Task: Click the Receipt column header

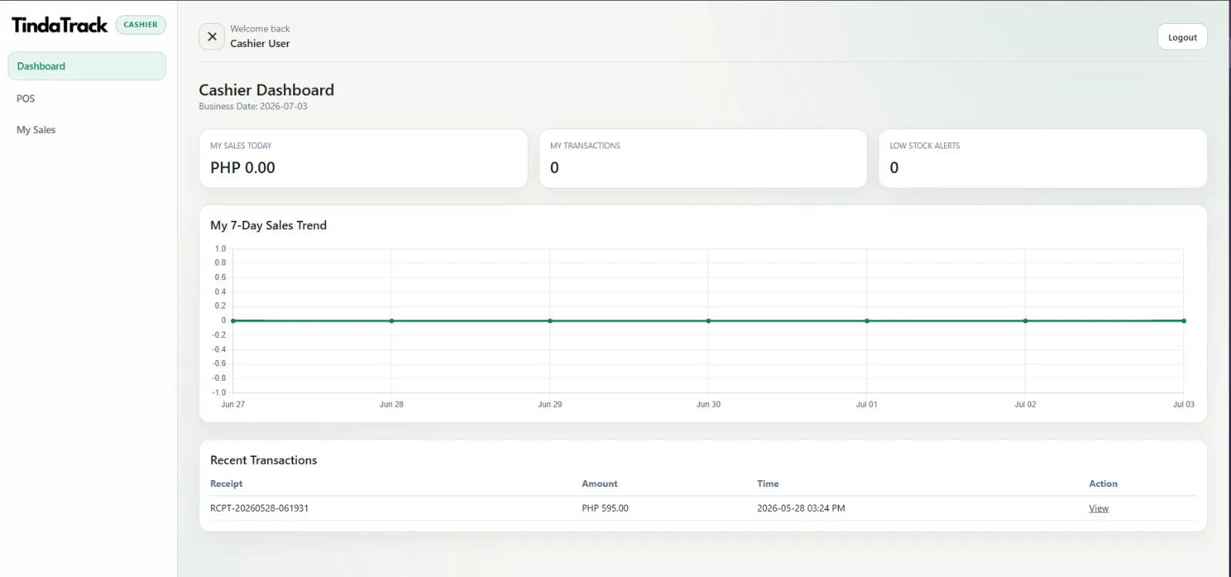Action: [226, 484]
